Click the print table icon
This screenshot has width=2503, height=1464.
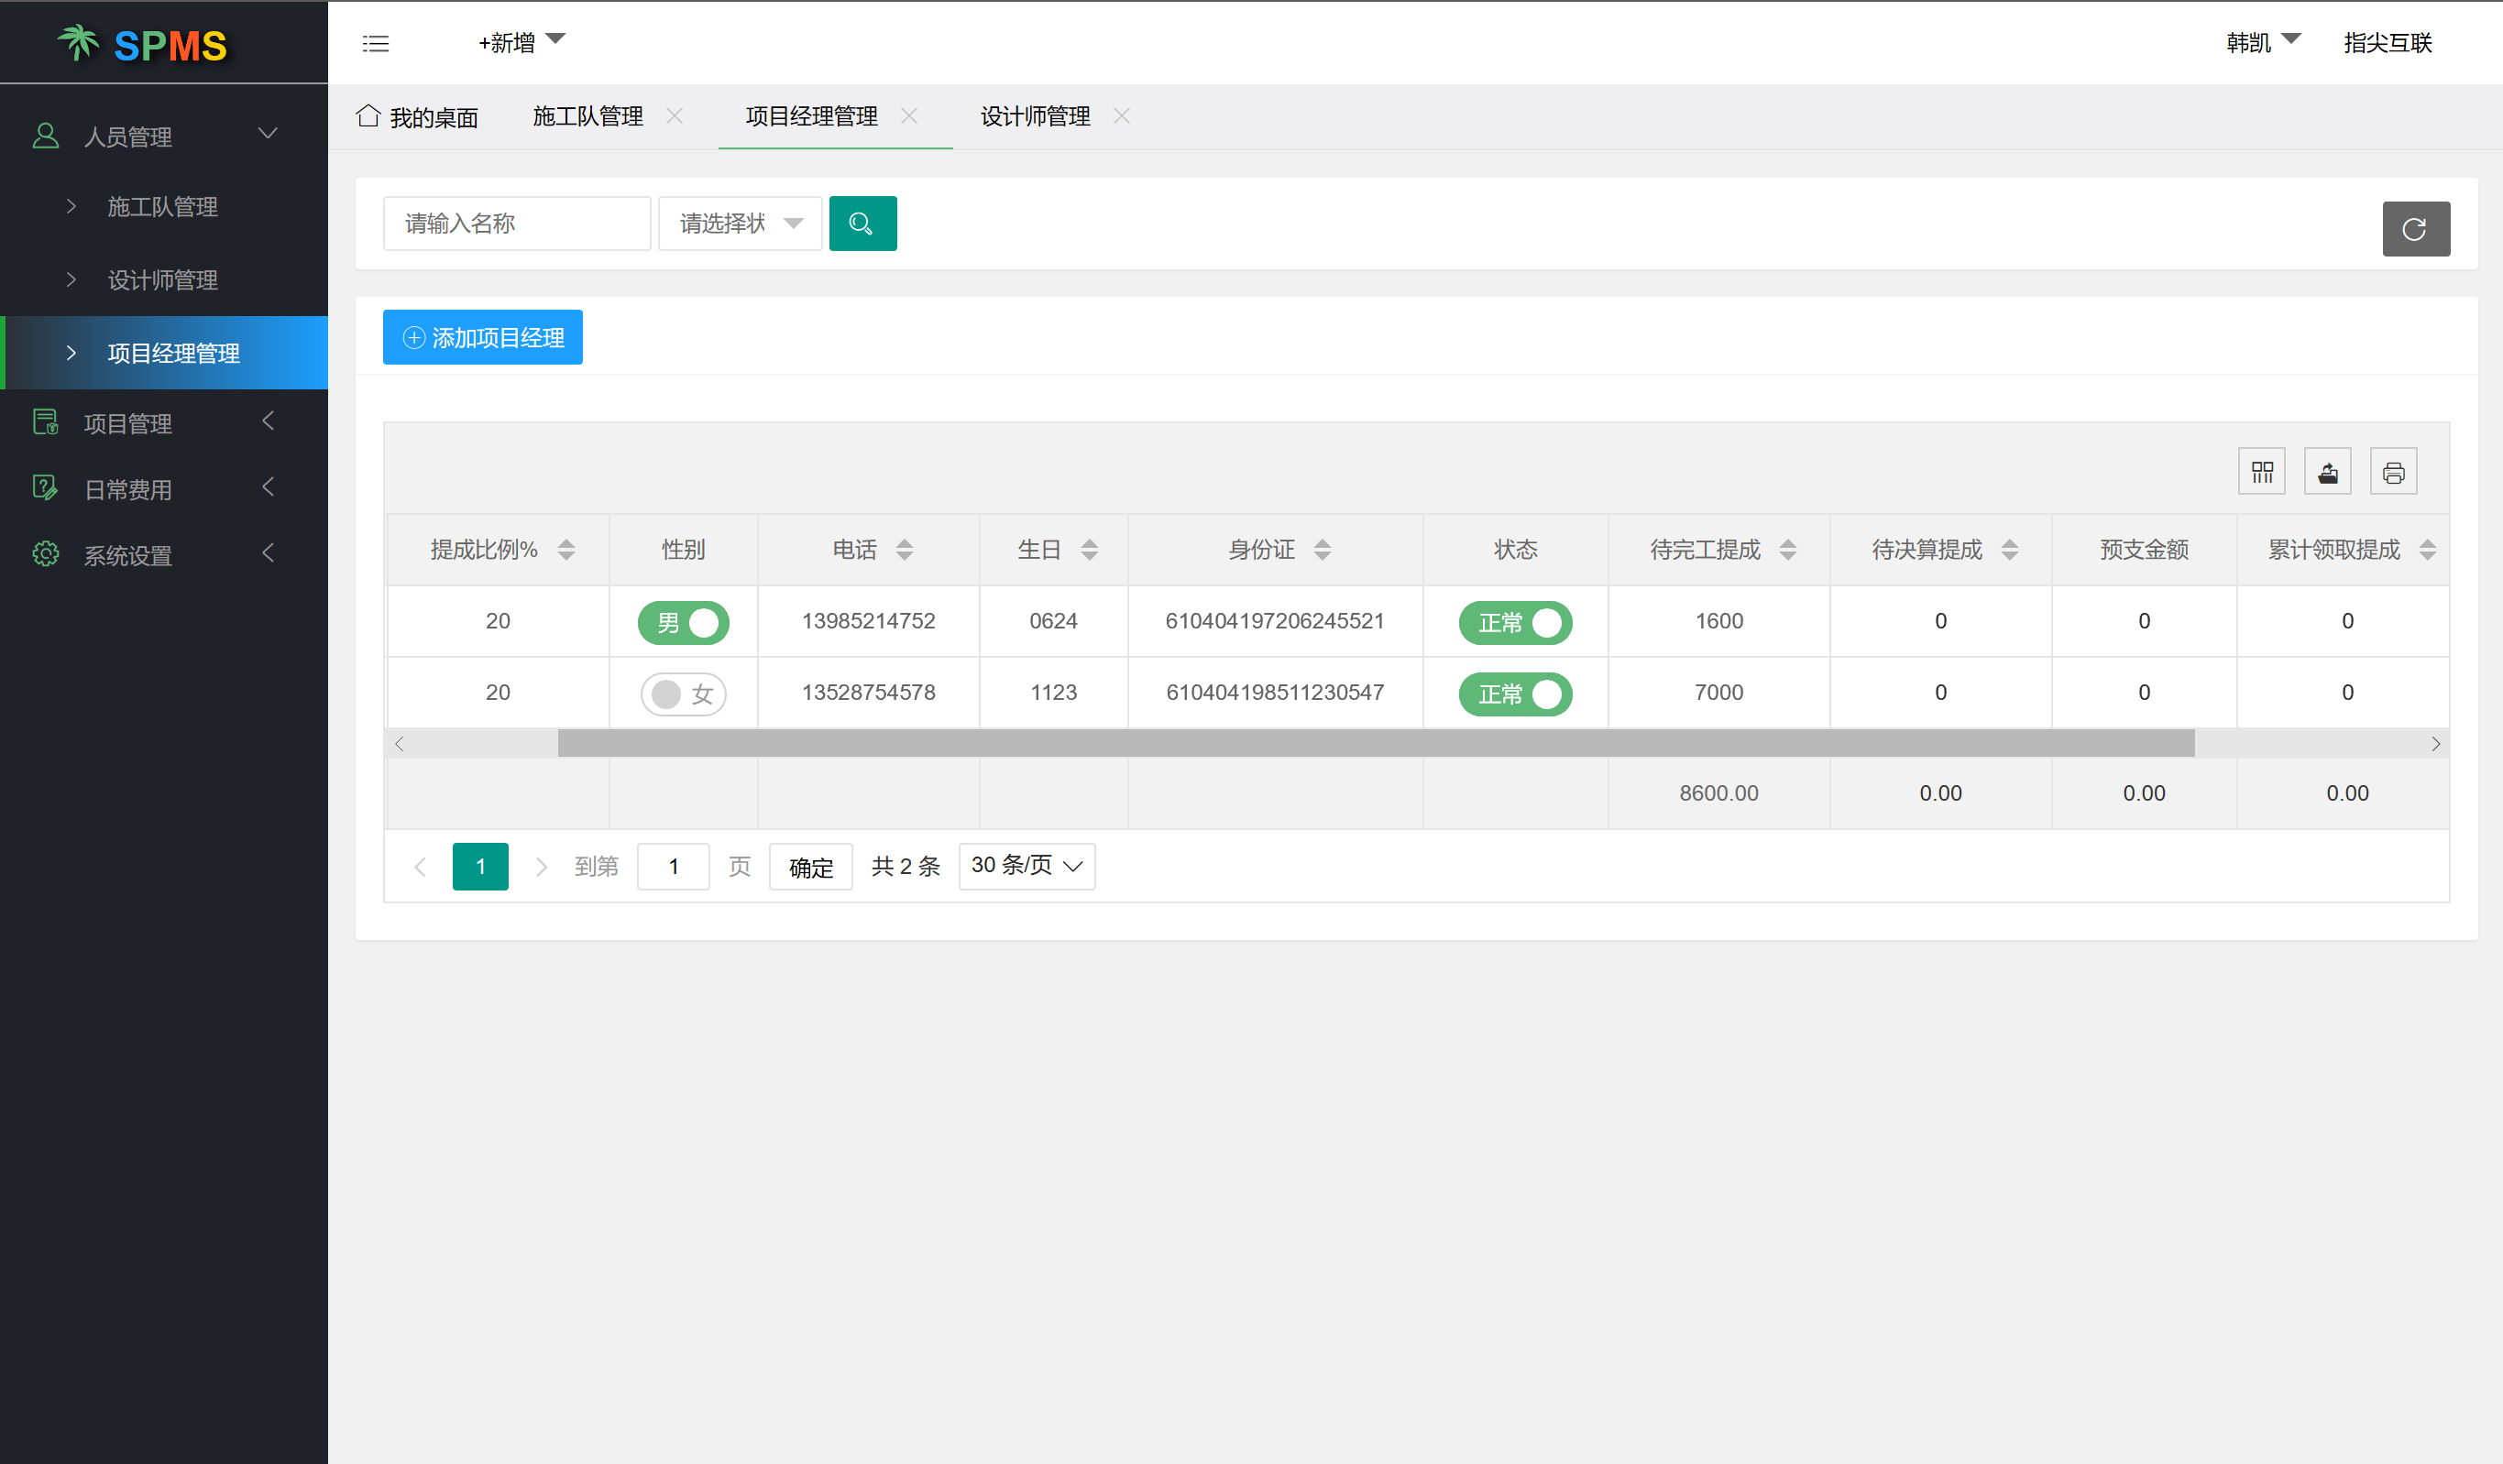[2393, 472]
